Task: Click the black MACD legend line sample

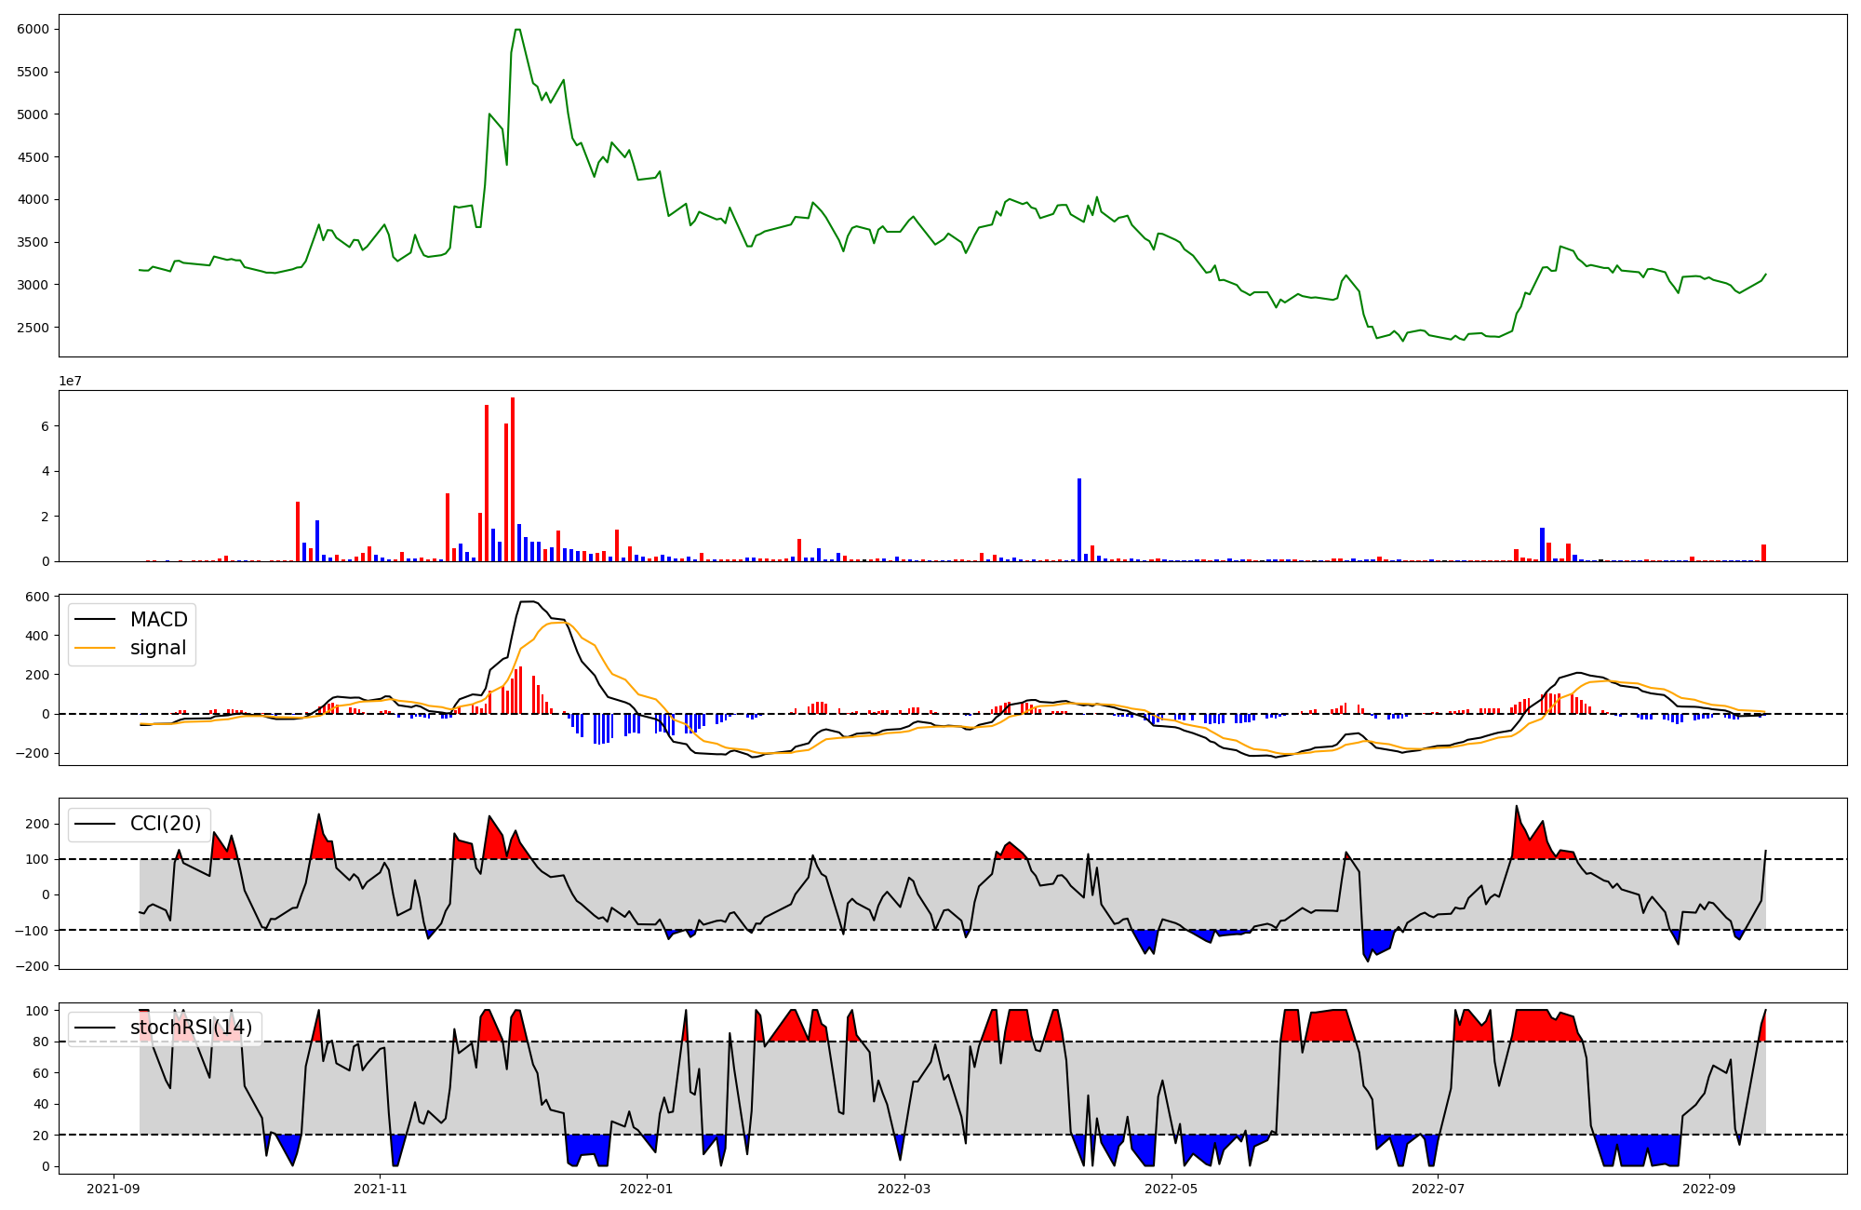Action: [x=95, y=620]
